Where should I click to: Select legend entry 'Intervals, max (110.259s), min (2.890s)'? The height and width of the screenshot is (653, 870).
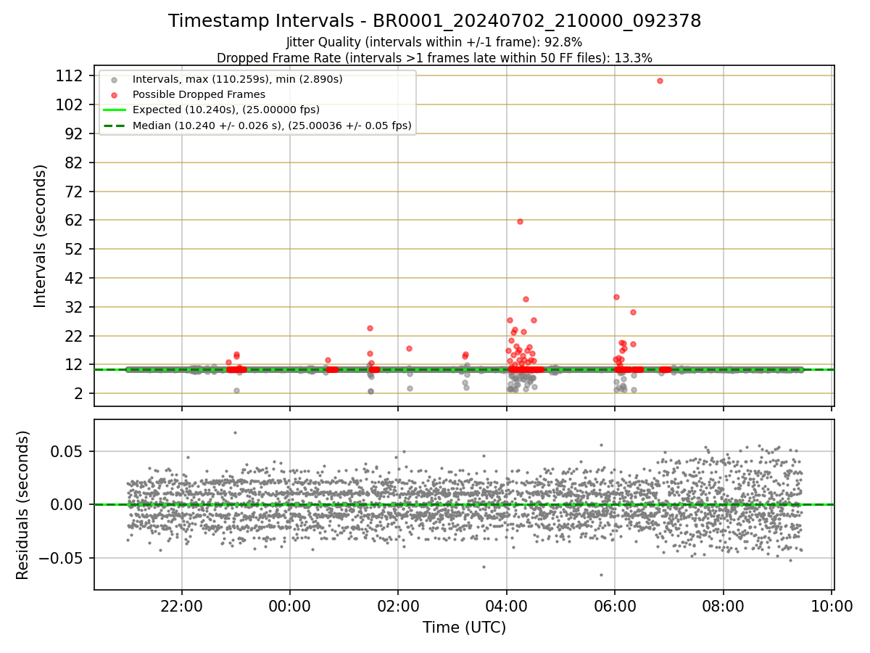[238, 79]
